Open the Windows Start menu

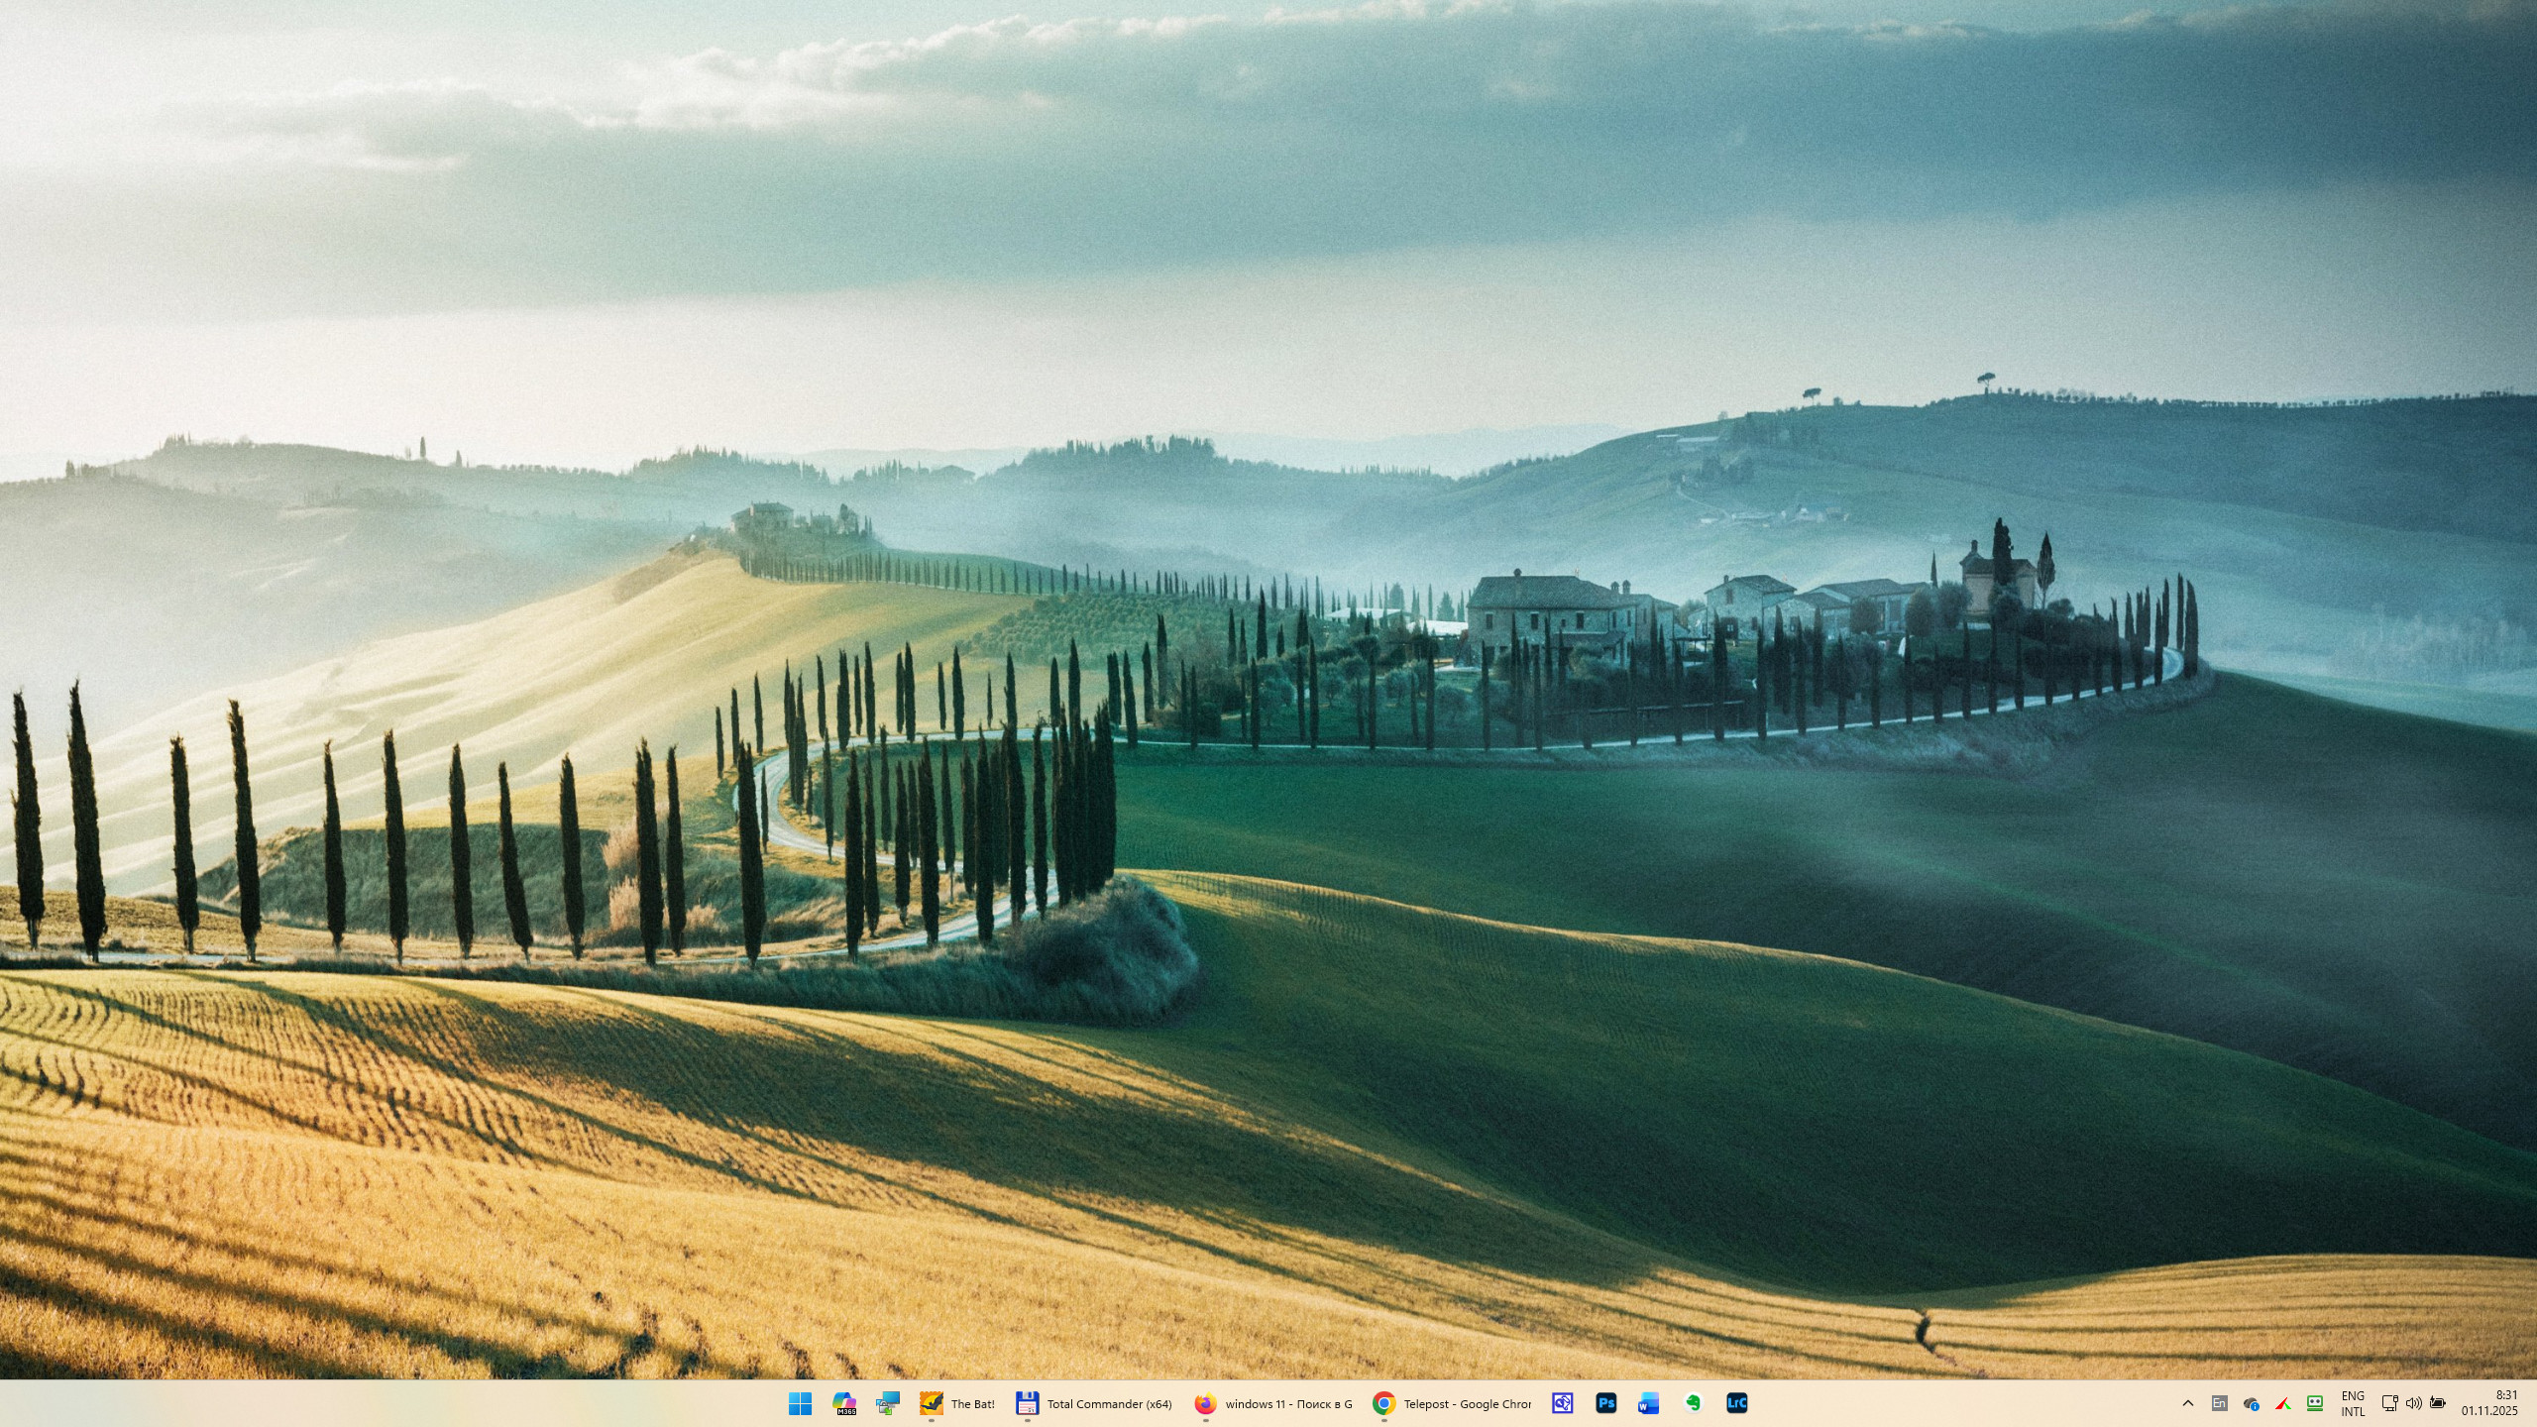point(800,1403)
